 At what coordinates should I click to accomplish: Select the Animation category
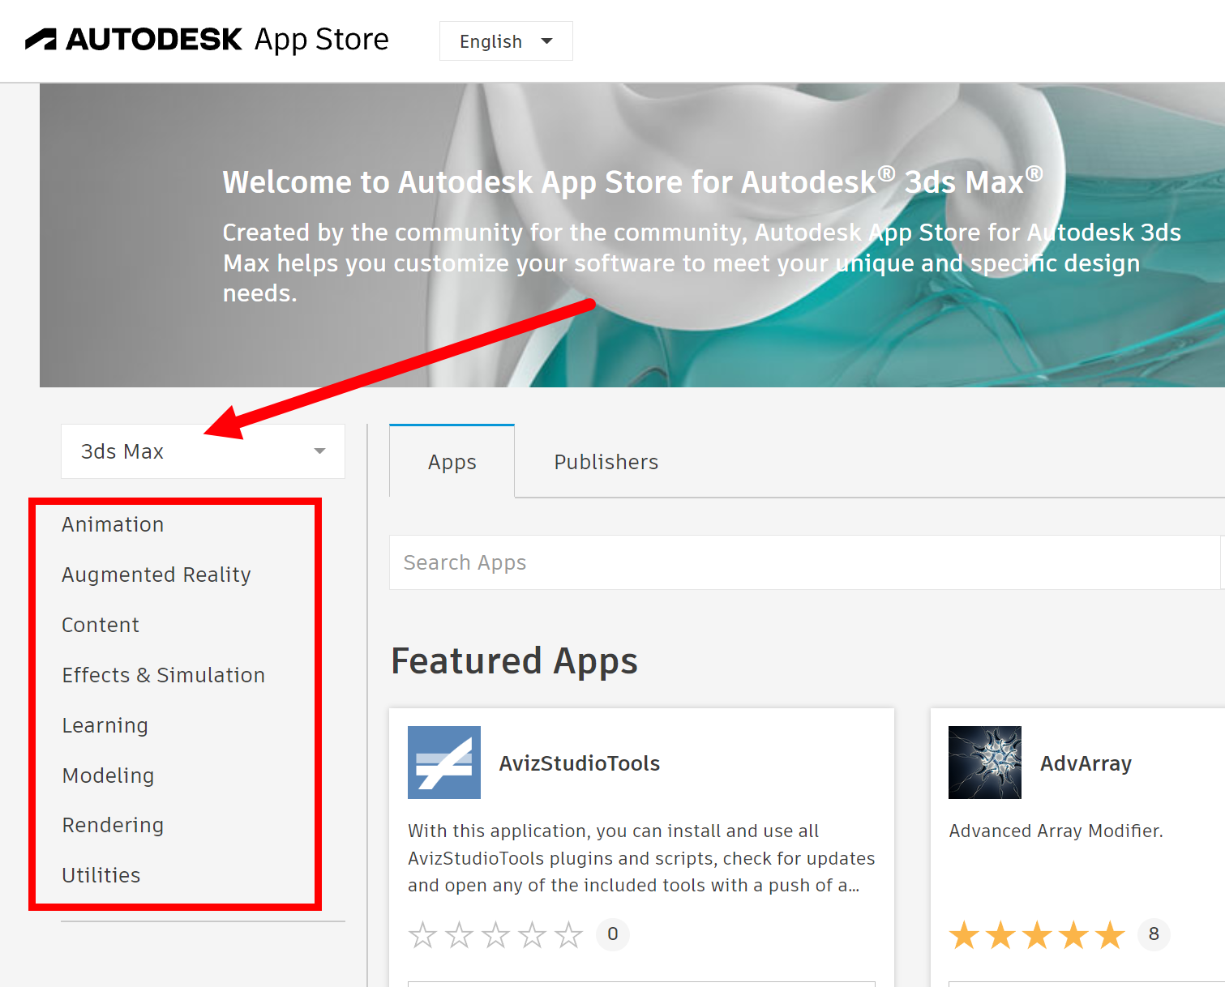113,524
